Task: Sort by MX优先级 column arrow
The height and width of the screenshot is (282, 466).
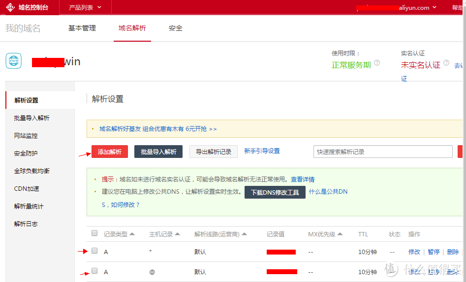Action: click(340, 234)
